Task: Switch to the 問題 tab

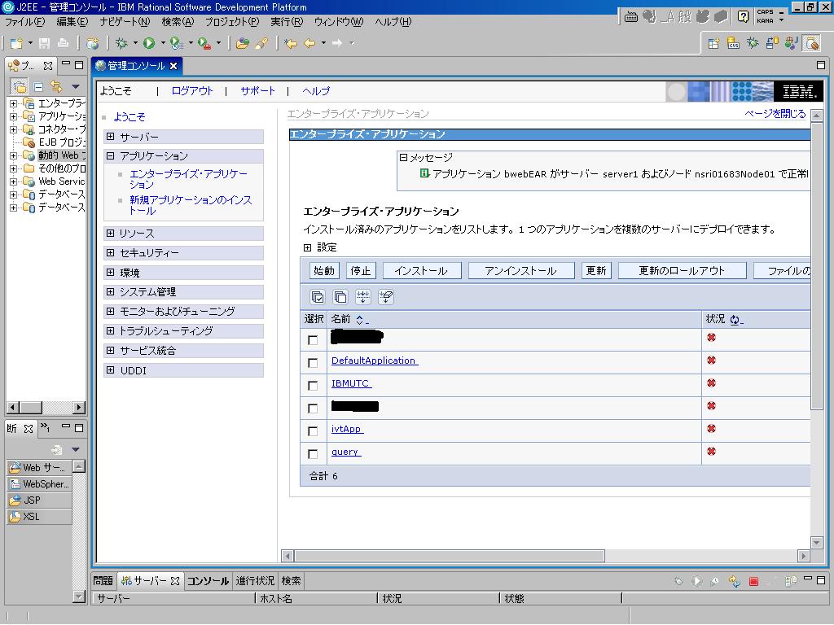Action: point(103,581)
